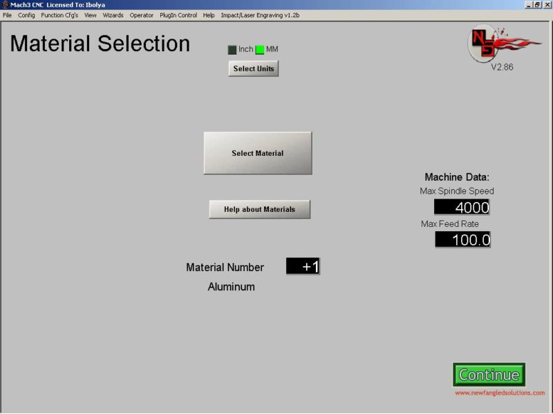Open the Config menu

point(26,15)
